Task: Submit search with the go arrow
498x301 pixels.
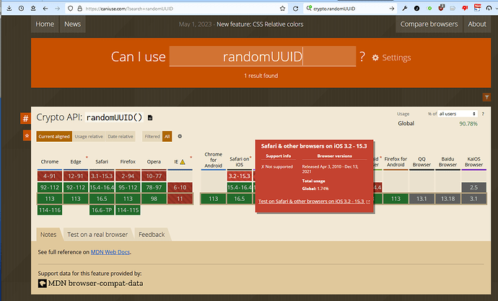Action: pos(392,9)
